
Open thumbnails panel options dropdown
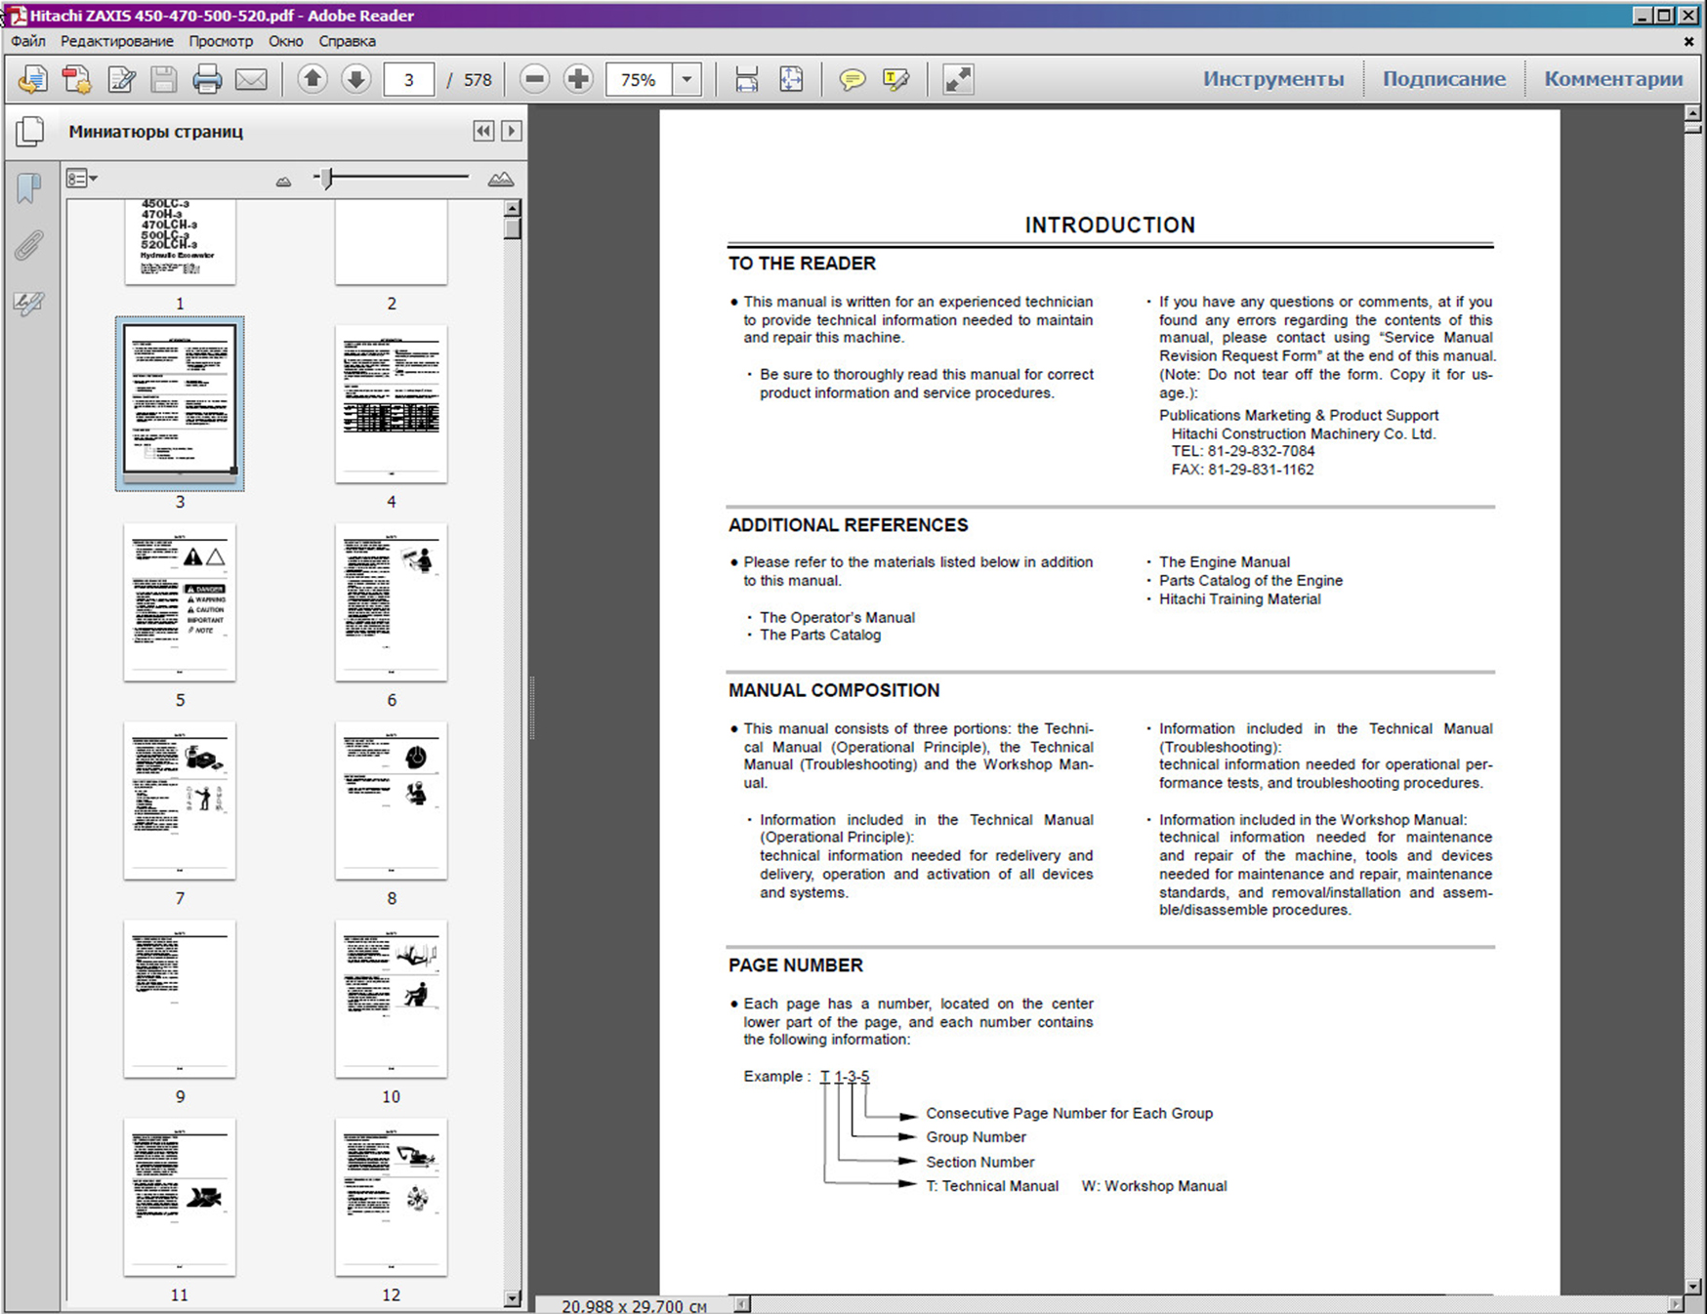tap(82, 179)
